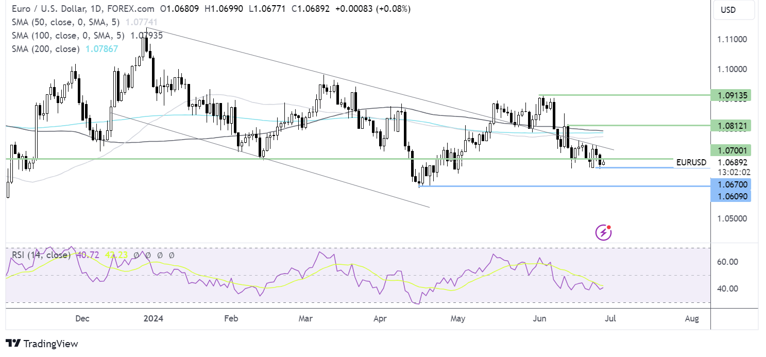Click the 2024 label on time axis

coord(154,319)
